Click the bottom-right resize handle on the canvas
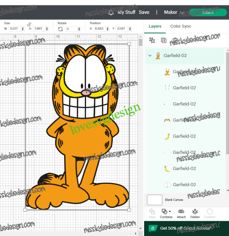 (x=129, y=210)
